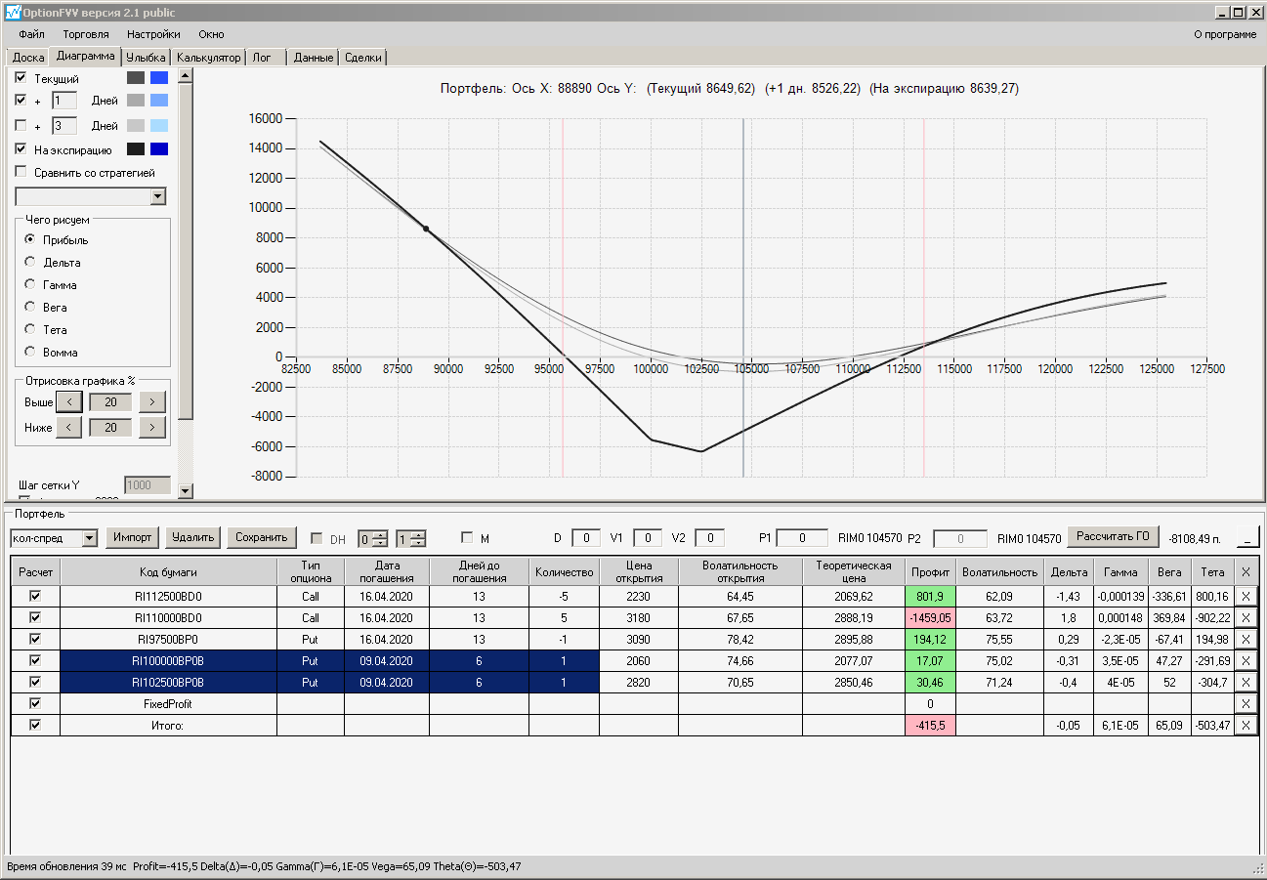Click the Профит column header
This screenshot has height=880, width=1267.
pyautogui.click(x=930, y=571)
